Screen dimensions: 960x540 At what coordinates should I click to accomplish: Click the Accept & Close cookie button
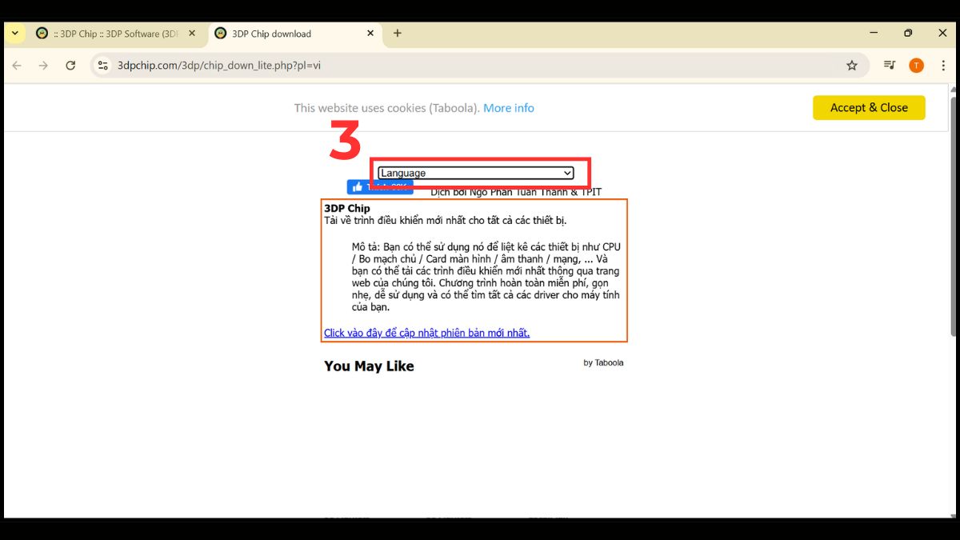click(869, 108)
